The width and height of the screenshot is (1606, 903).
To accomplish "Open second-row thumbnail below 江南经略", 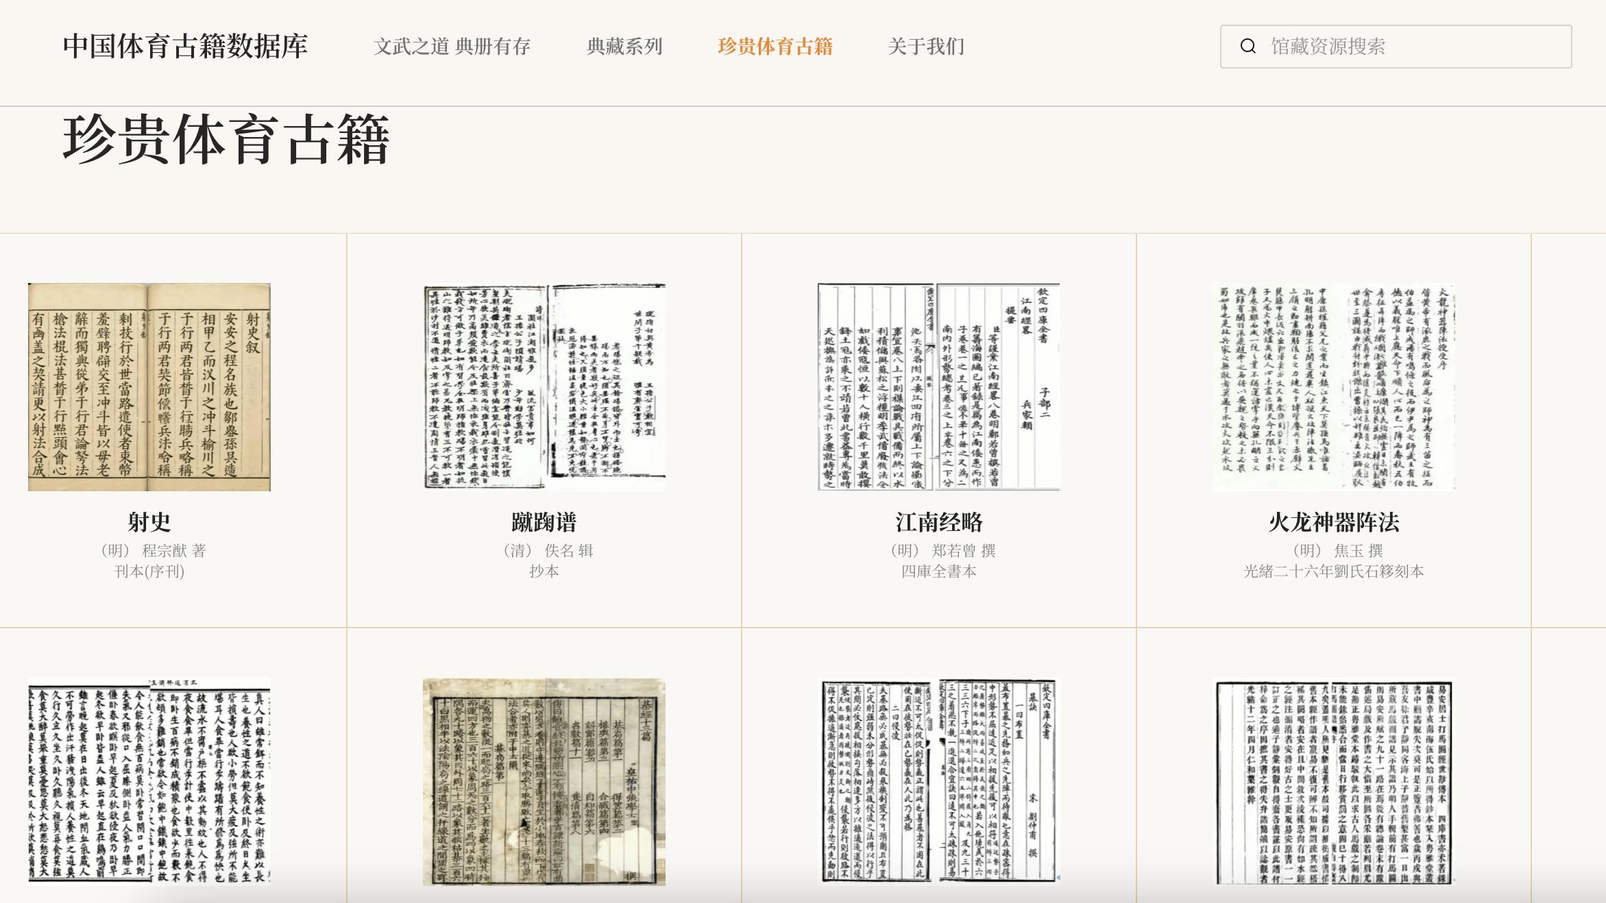I will [939, 782].
